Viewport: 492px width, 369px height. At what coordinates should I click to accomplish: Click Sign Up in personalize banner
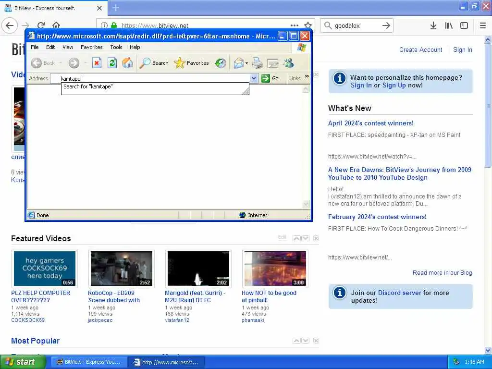[394, 86]
